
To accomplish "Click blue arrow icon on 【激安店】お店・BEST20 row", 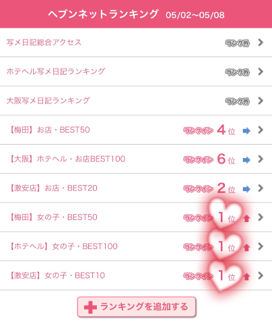I will (246, 189).
